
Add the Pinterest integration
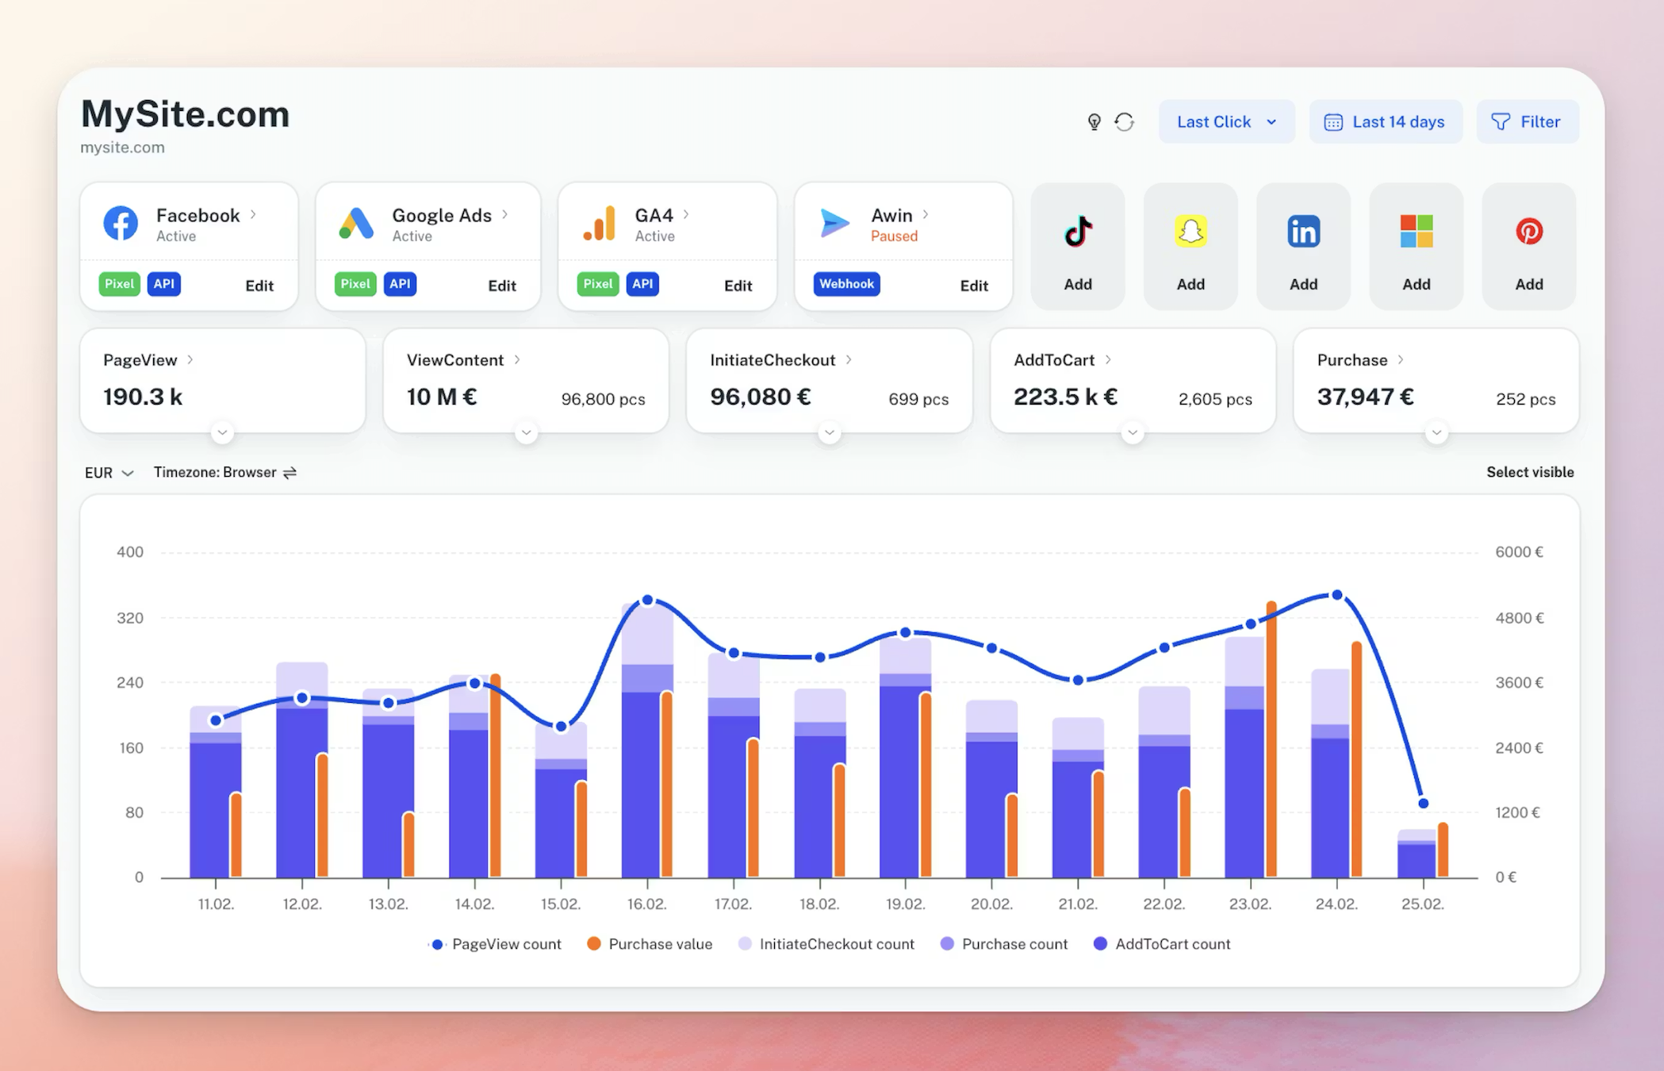1528,247
